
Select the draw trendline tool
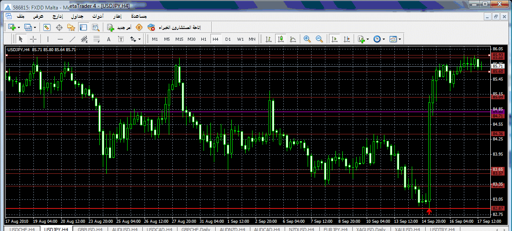pyautogui.click(x=72, y=39)
